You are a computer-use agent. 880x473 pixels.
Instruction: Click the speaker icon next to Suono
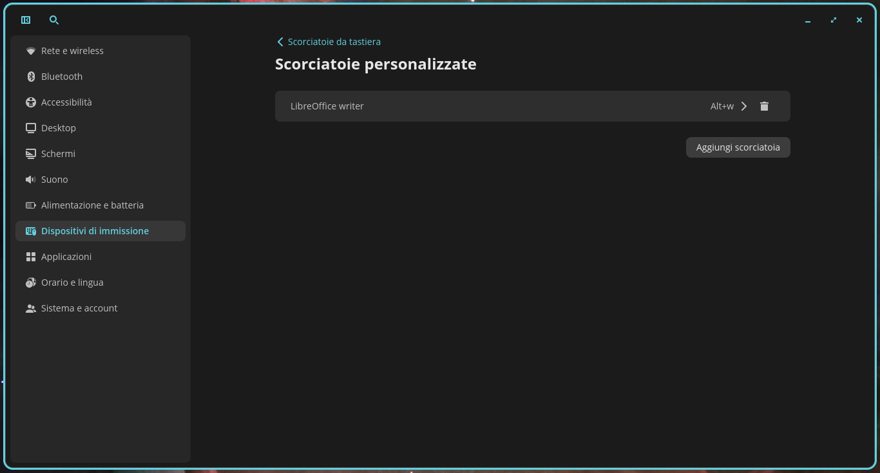(x=30, y=180)
